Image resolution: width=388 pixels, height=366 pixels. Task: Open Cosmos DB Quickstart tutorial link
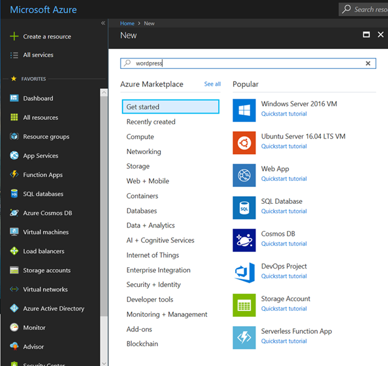(284, 244)
